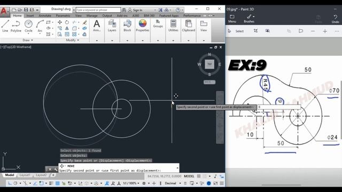
Task: Activate the Arc tool
Action: (x=40, y=26)
